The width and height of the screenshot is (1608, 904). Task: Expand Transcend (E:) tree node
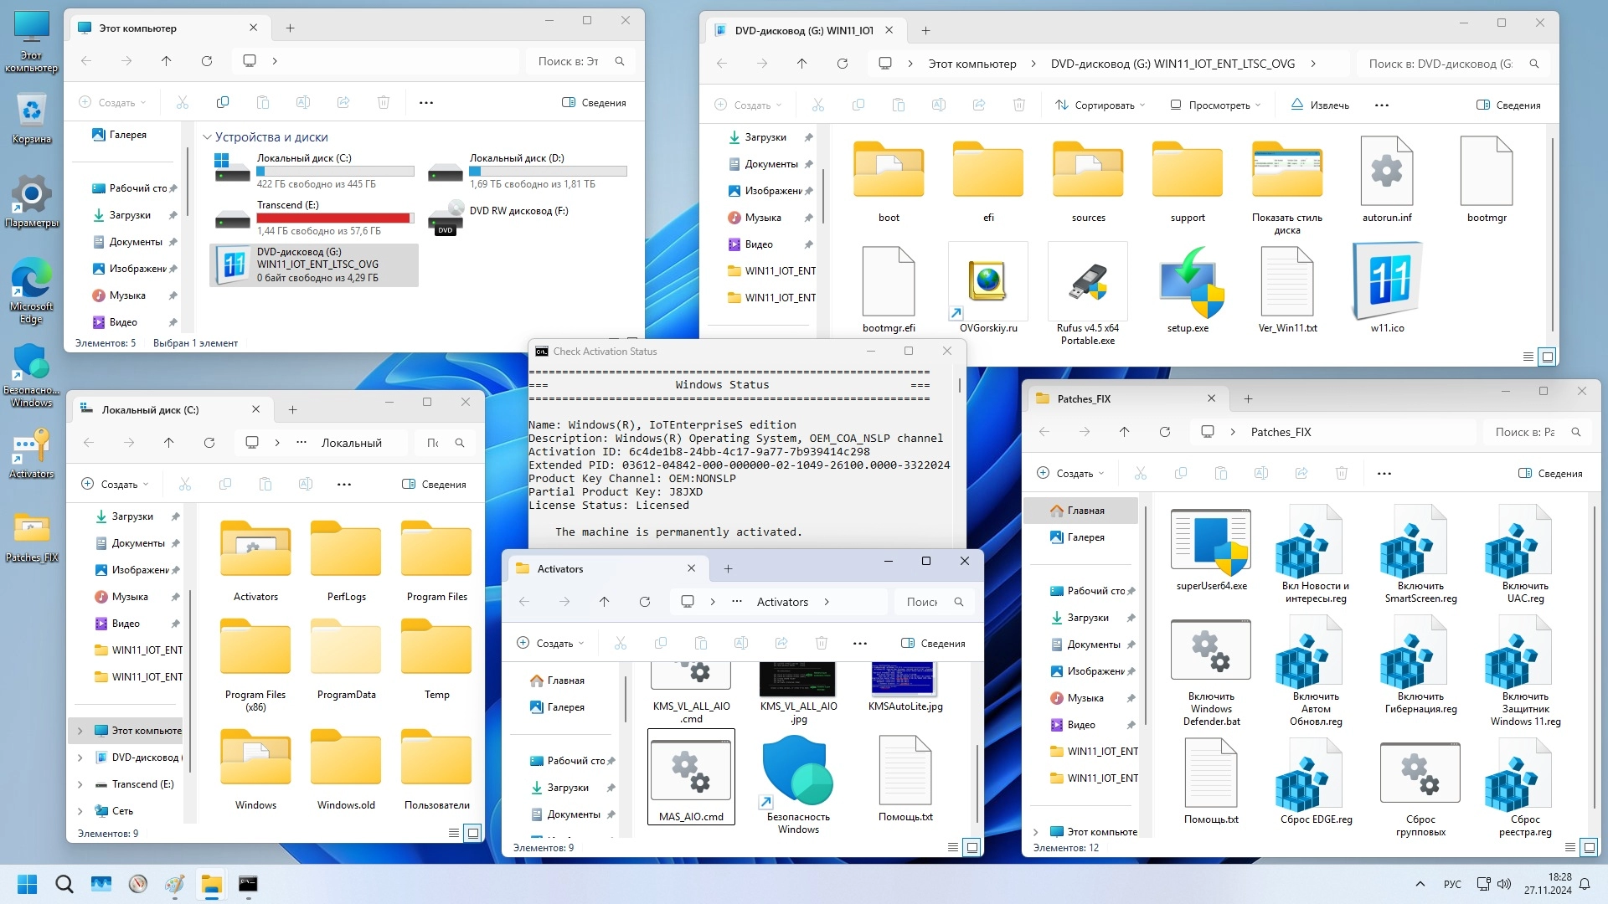click(x=80, y=784)
